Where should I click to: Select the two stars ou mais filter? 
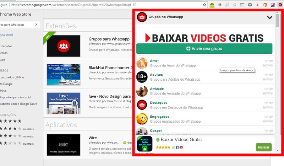point(17,143)
